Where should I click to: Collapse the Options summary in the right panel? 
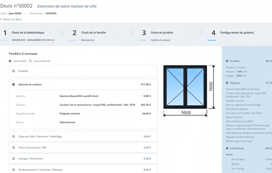click(x=227, y=83)
